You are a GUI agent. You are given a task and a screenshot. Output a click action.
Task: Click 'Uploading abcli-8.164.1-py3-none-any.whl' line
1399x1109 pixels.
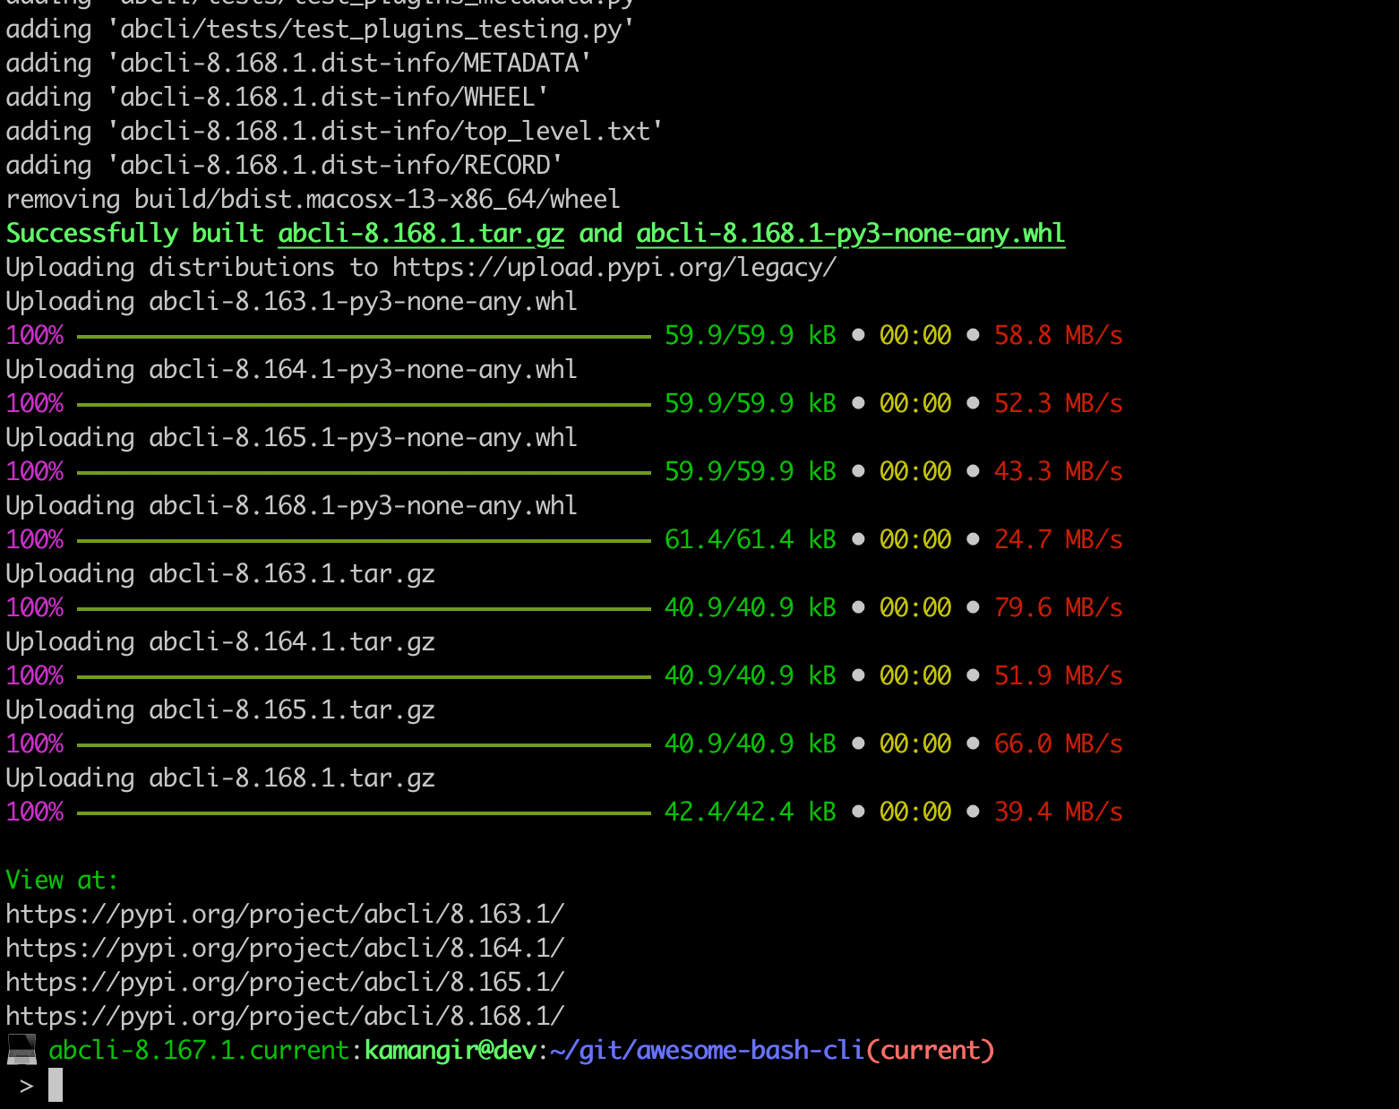tap(292, 370)
